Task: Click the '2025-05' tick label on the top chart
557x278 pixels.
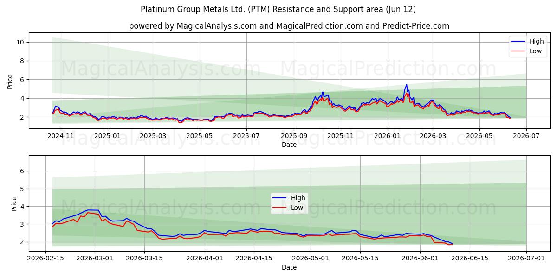Action: pyautogui.click(x=200, y=136)
